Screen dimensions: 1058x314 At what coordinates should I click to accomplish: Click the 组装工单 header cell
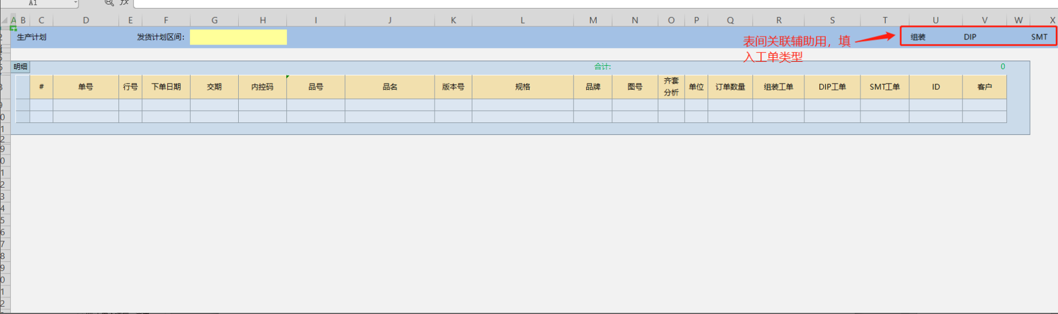778,87
